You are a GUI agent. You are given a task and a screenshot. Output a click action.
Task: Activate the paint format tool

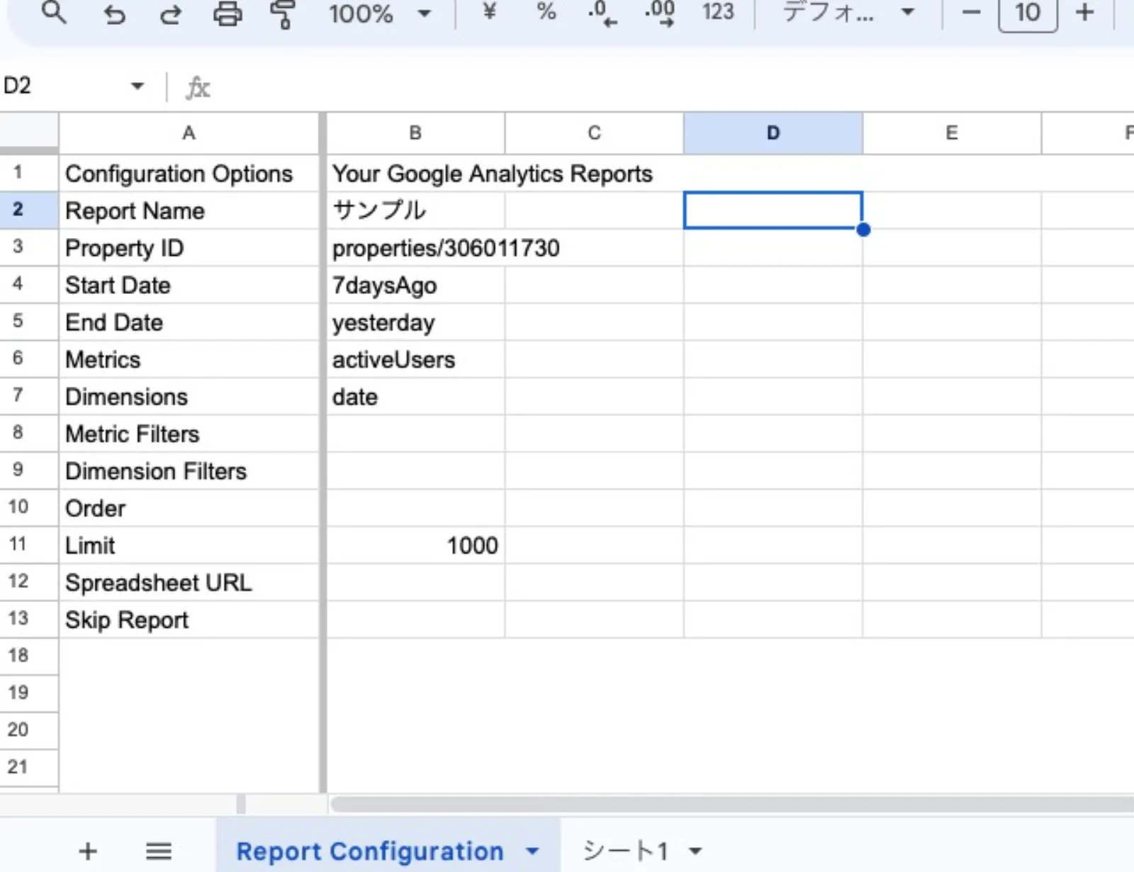[283, 13]
